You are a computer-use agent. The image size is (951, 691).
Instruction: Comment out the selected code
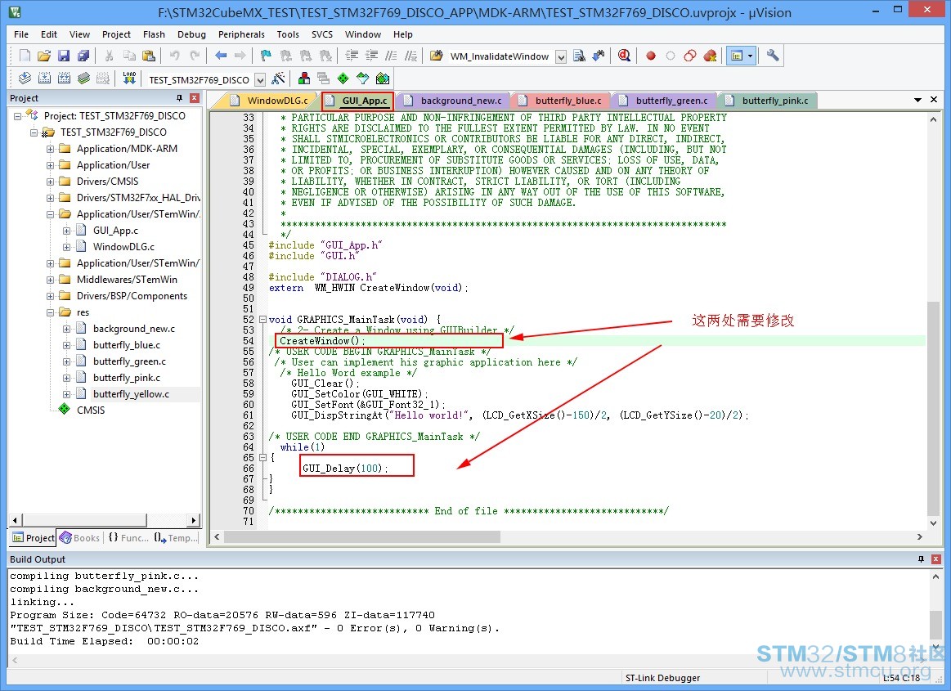pos(391,56)
